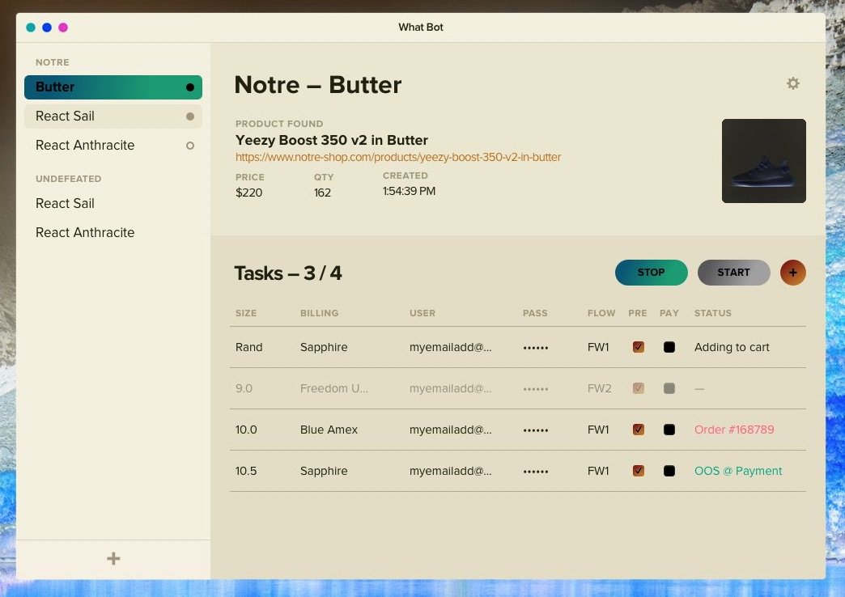
Task: Click the Notre React Sail status dot
Action: (x=190, y=116)
